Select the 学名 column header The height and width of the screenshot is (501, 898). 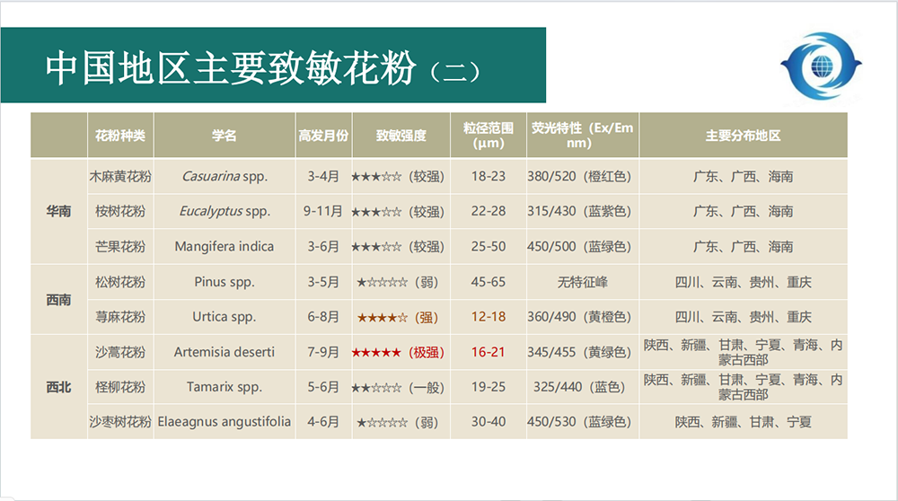click(224, 136)
